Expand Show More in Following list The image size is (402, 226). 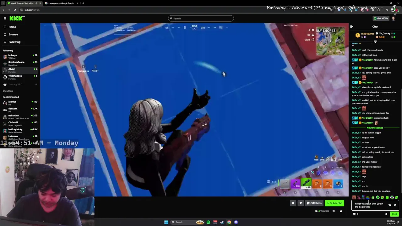(x=8, y=91)
